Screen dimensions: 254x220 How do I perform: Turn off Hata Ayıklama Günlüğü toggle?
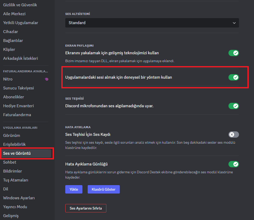point(233,164)
